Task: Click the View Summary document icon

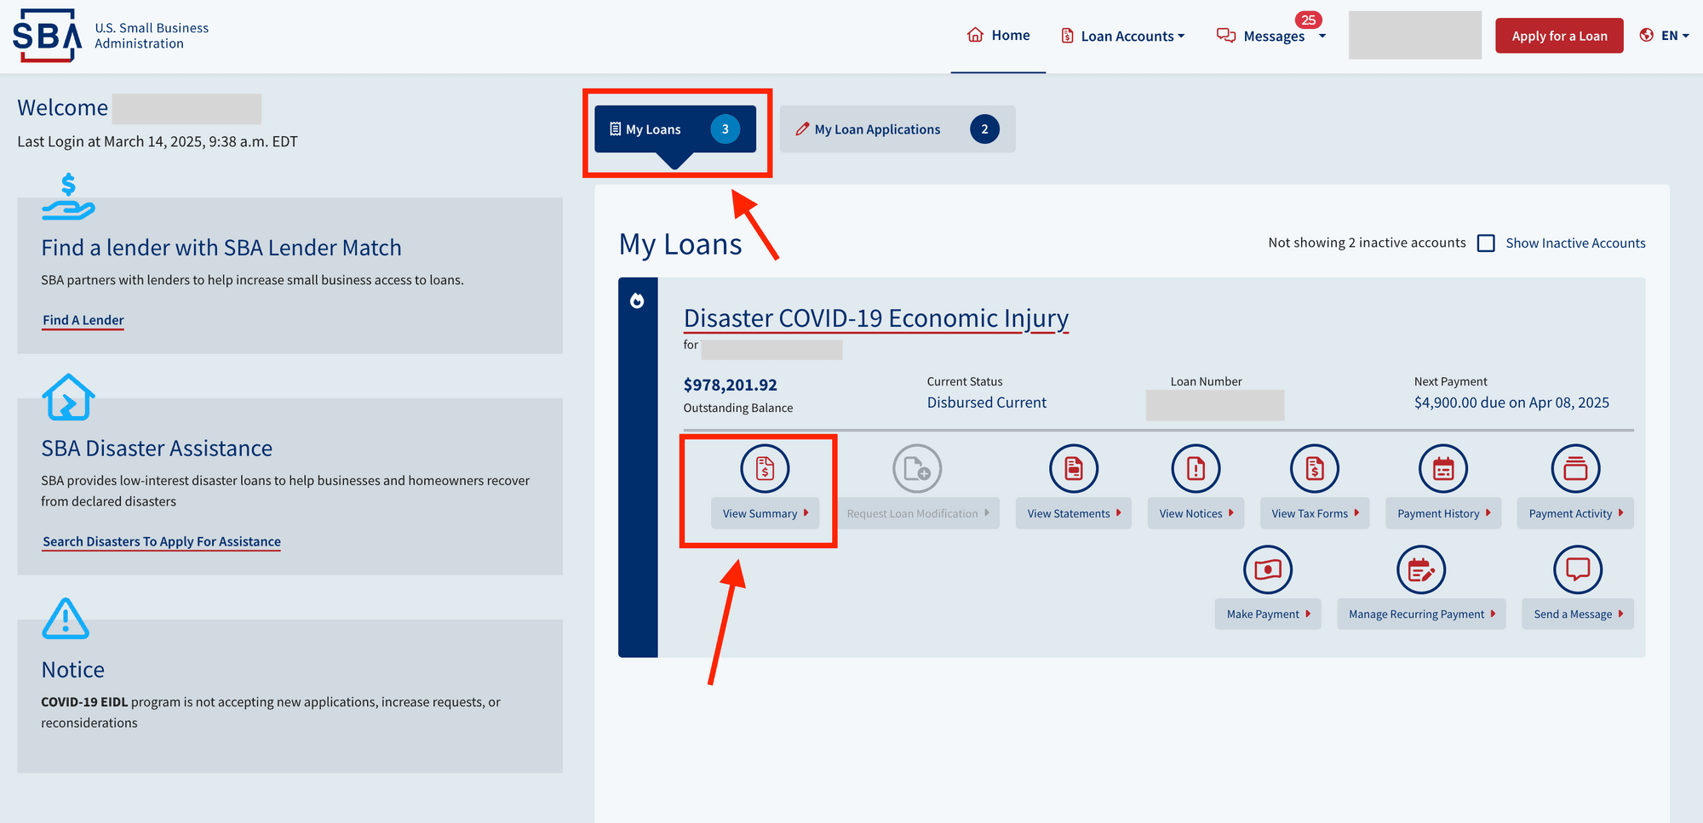Action: (764, 468)
